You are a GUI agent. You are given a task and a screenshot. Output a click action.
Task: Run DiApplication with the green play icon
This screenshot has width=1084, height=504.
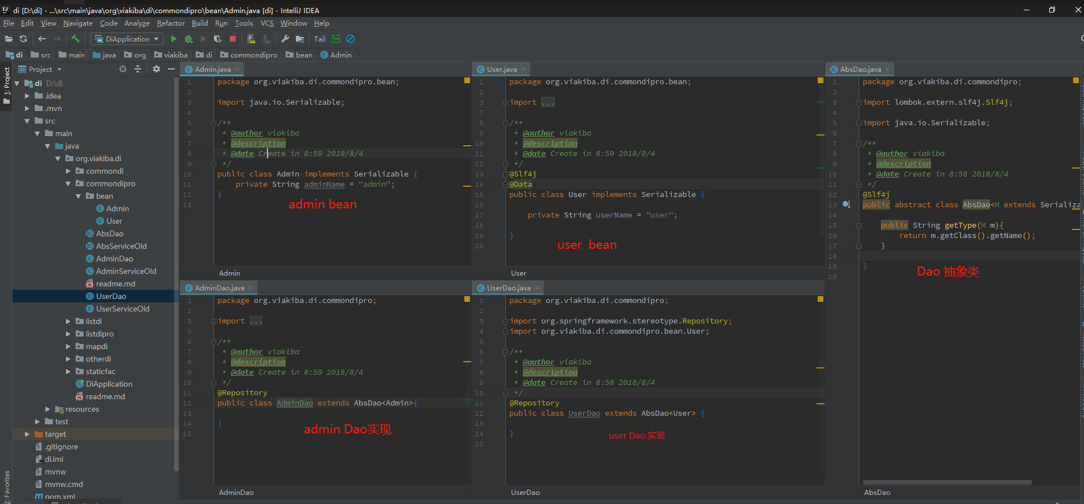tap(174, 39)
